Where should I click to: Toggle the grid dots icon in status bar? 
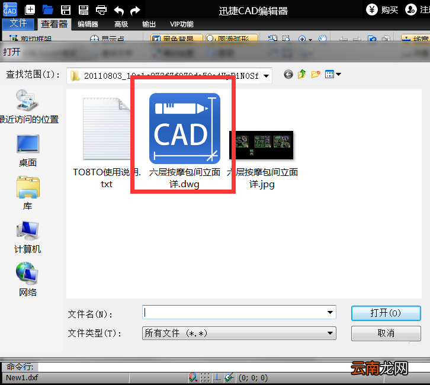tap(205, 378)
